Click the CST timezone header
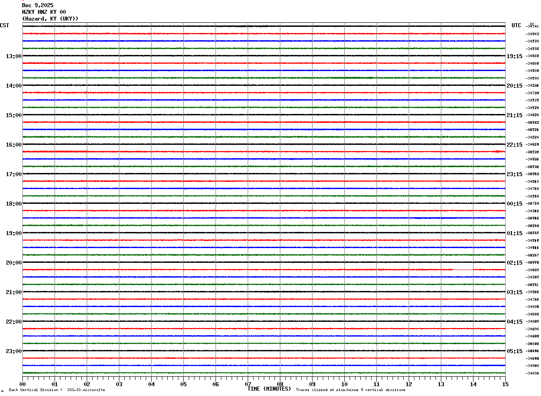The height and width of the screenshot is (396, 541). (x=4, y=25)
